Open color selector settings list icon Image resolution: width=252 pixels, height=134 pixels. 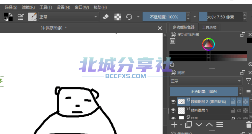pos(173,41)
